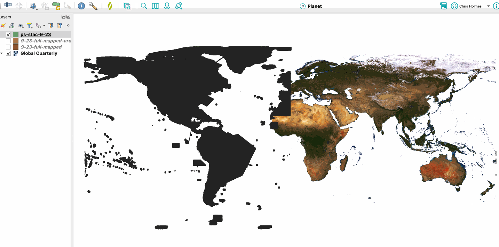Screen dimensions: 499x247
Task: Hide the Global Quarterly layer
Action: pyautogui.click(x=8, y=53)
